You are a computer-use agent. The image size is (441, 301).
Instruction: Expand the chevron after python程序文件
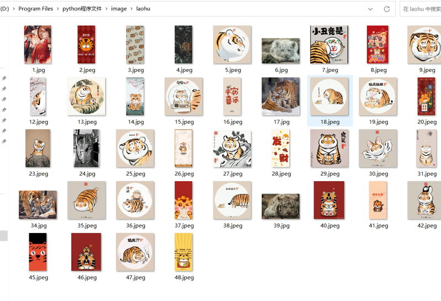click(106, 9)
